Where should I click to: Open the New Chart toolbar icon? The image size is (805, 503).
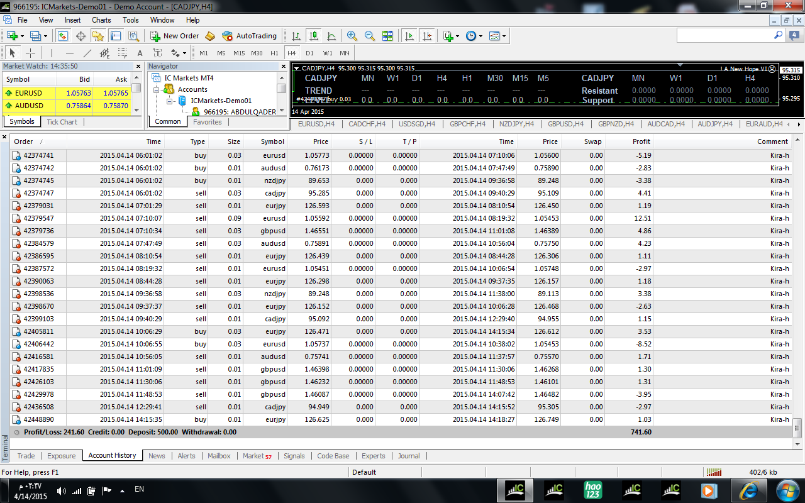[11, 36]
